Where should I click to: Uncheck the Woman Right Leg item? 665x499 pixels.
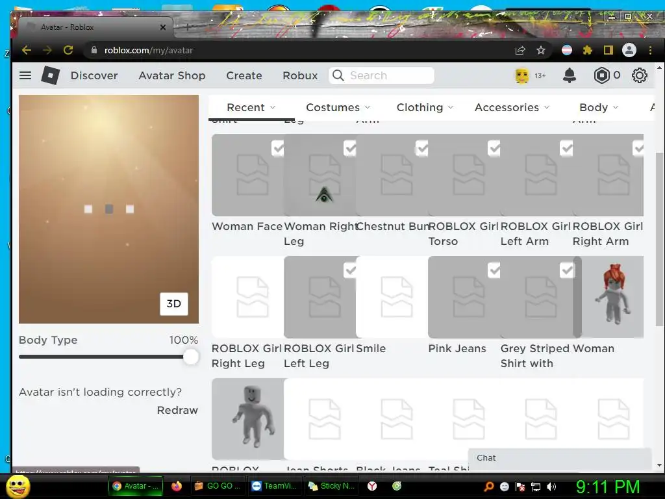click(x=350, y=149)
